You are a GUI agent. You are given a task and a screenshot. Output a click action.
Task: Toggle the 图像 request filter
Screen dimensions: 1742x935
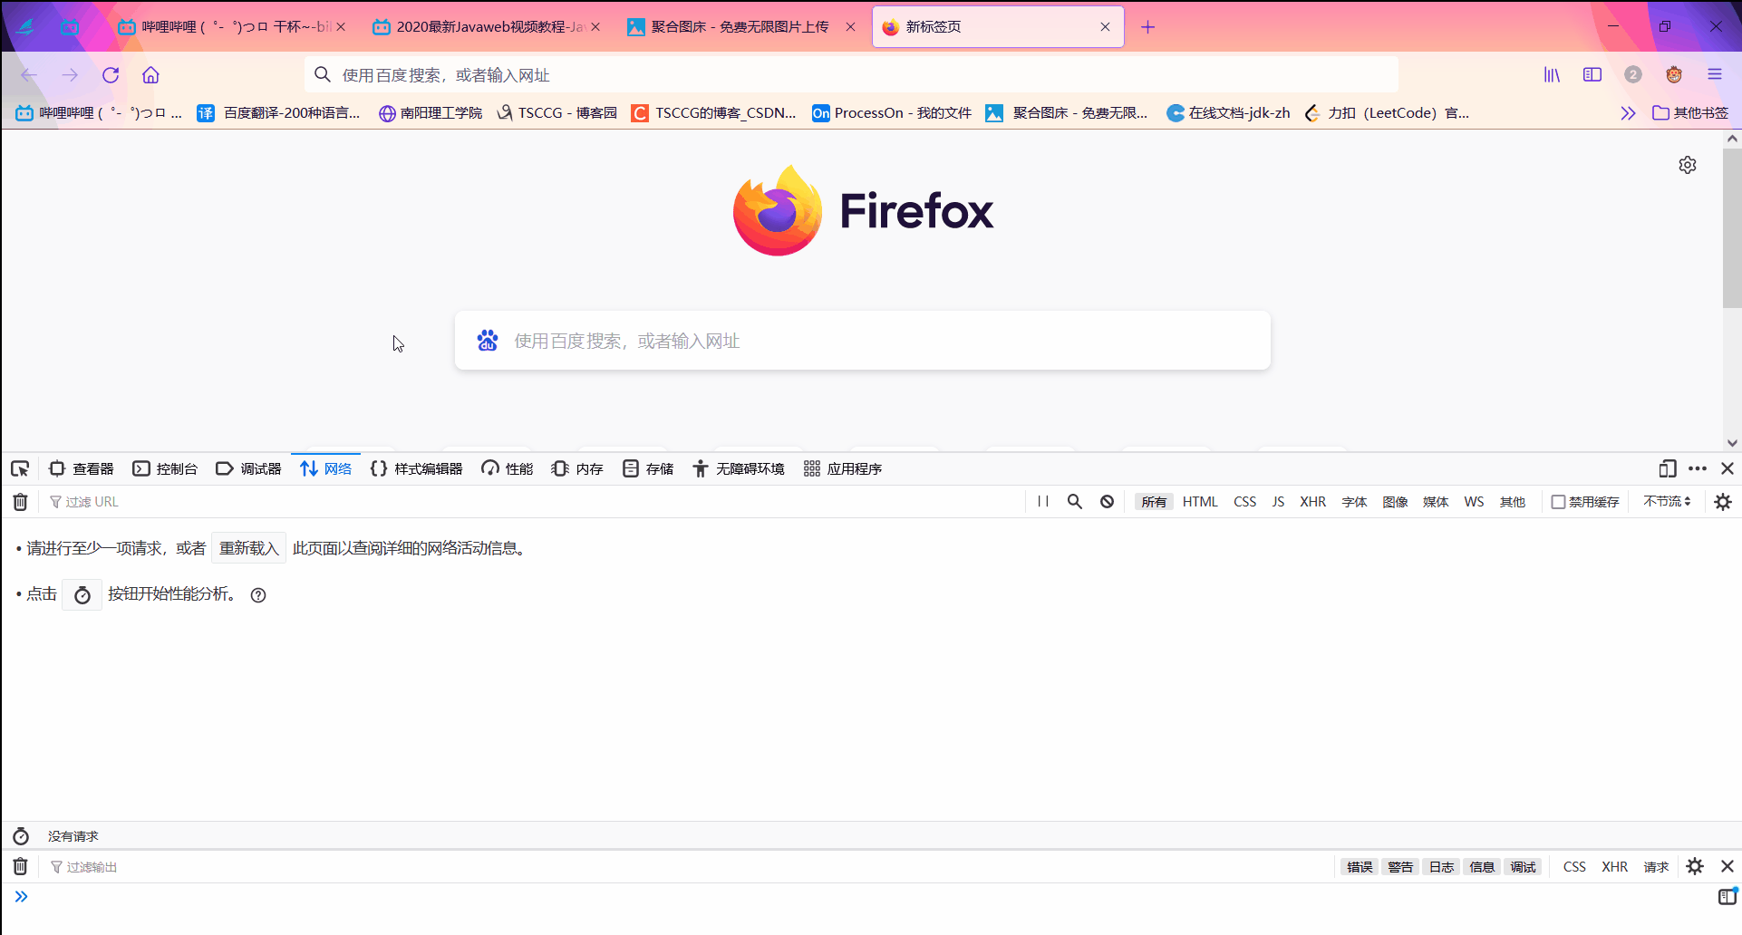coord(1395,502)
